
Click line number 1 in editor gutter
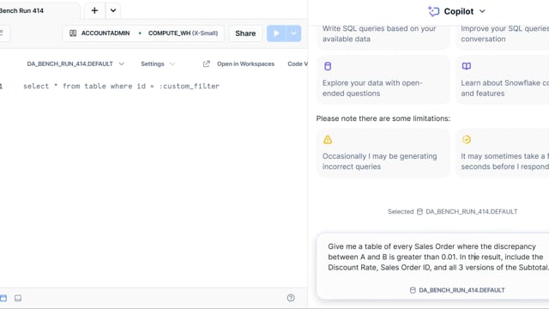coord(2,86)
